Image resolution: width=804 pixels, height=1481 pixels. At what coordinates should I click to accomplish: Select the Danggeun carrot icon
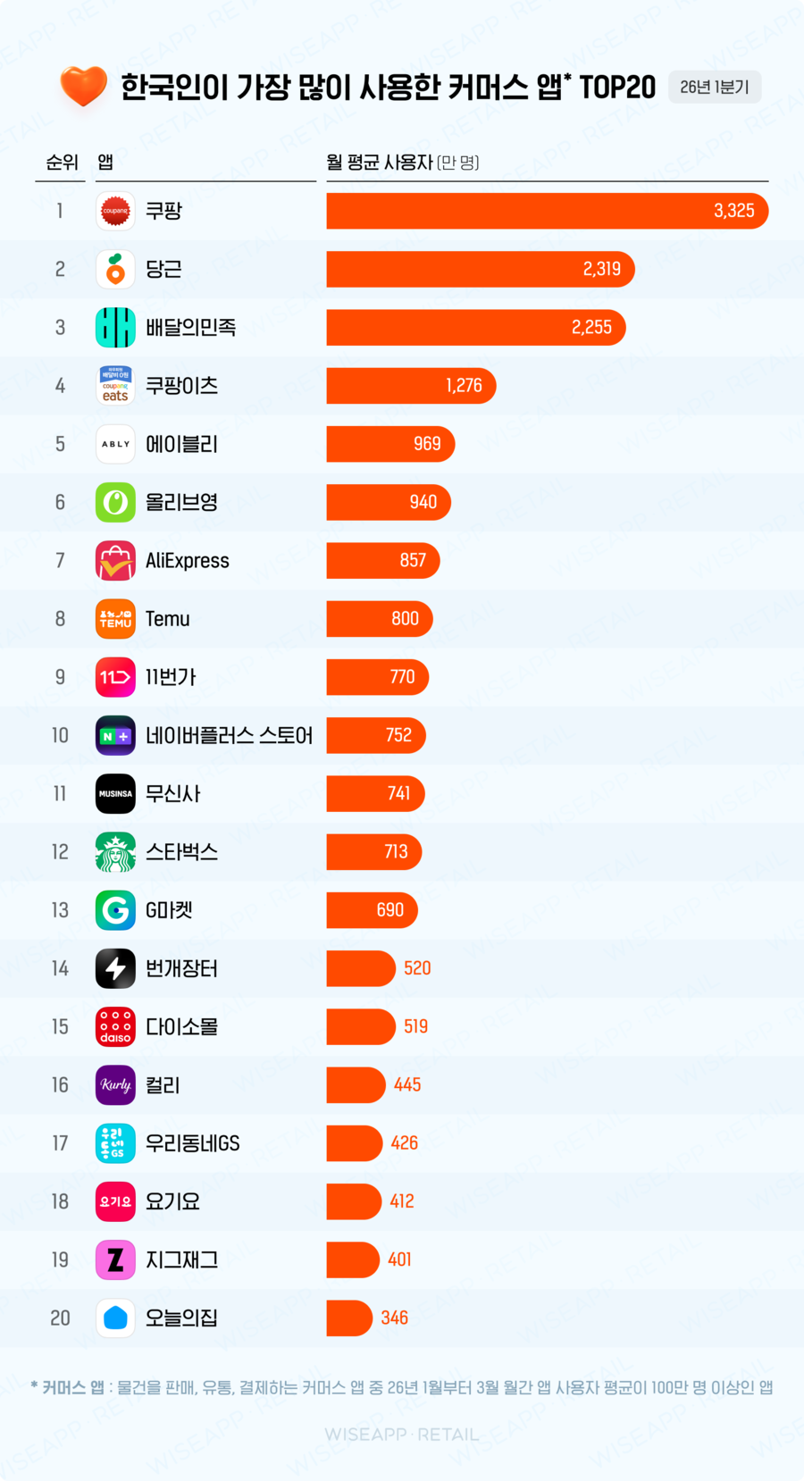[115, 269]
